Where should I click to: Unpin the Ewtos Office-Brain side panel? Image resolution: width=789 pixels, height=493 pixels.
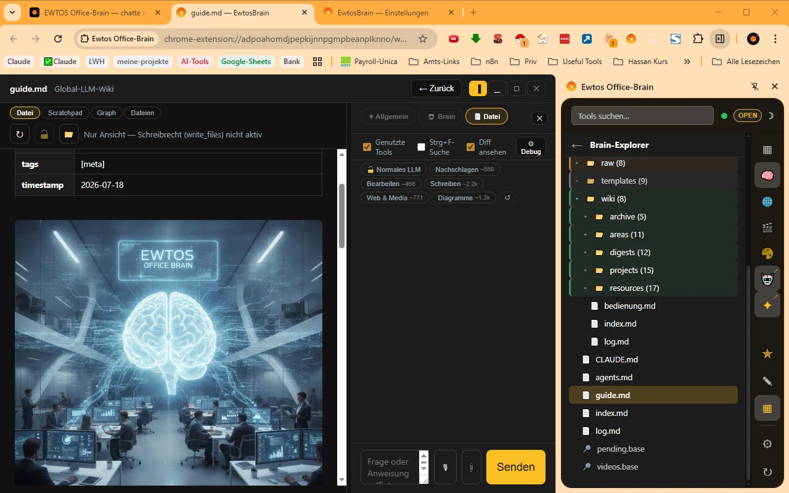pos(755,87)
